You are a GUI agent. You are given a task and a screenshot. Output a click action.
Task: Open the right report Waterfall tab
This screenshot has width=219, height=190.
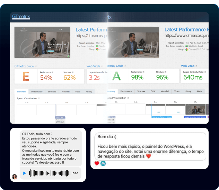point(165,91)
